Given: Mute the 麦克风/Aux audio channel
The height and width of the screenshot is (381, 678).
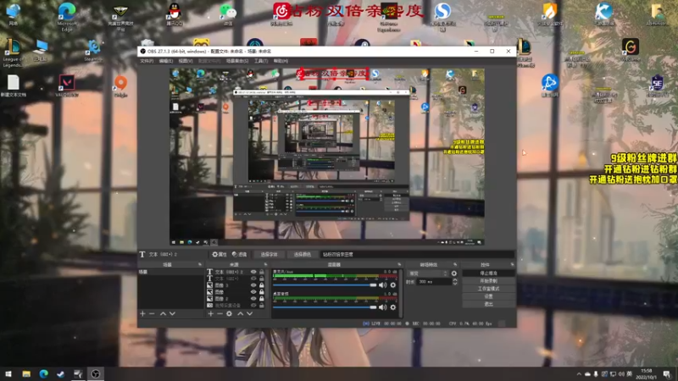Looking at the screenshot, I should point(383,285).
